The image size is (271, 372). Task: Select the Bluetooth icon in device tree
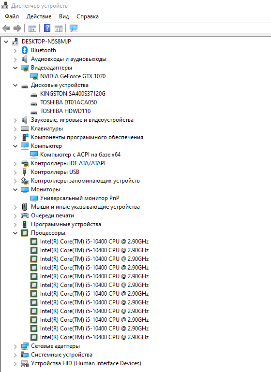coord(25,50)
